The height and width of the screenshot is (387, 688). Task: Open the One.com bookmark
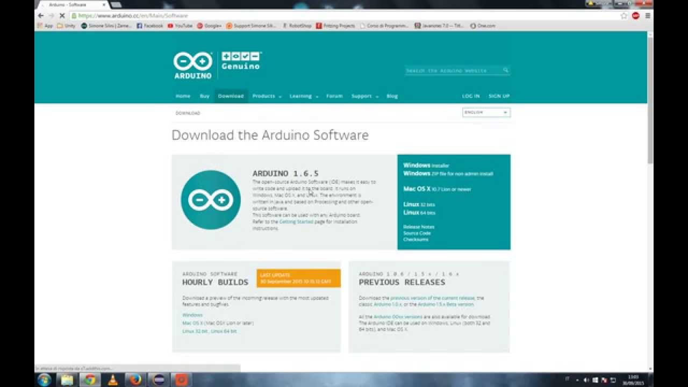coord(483,25)
